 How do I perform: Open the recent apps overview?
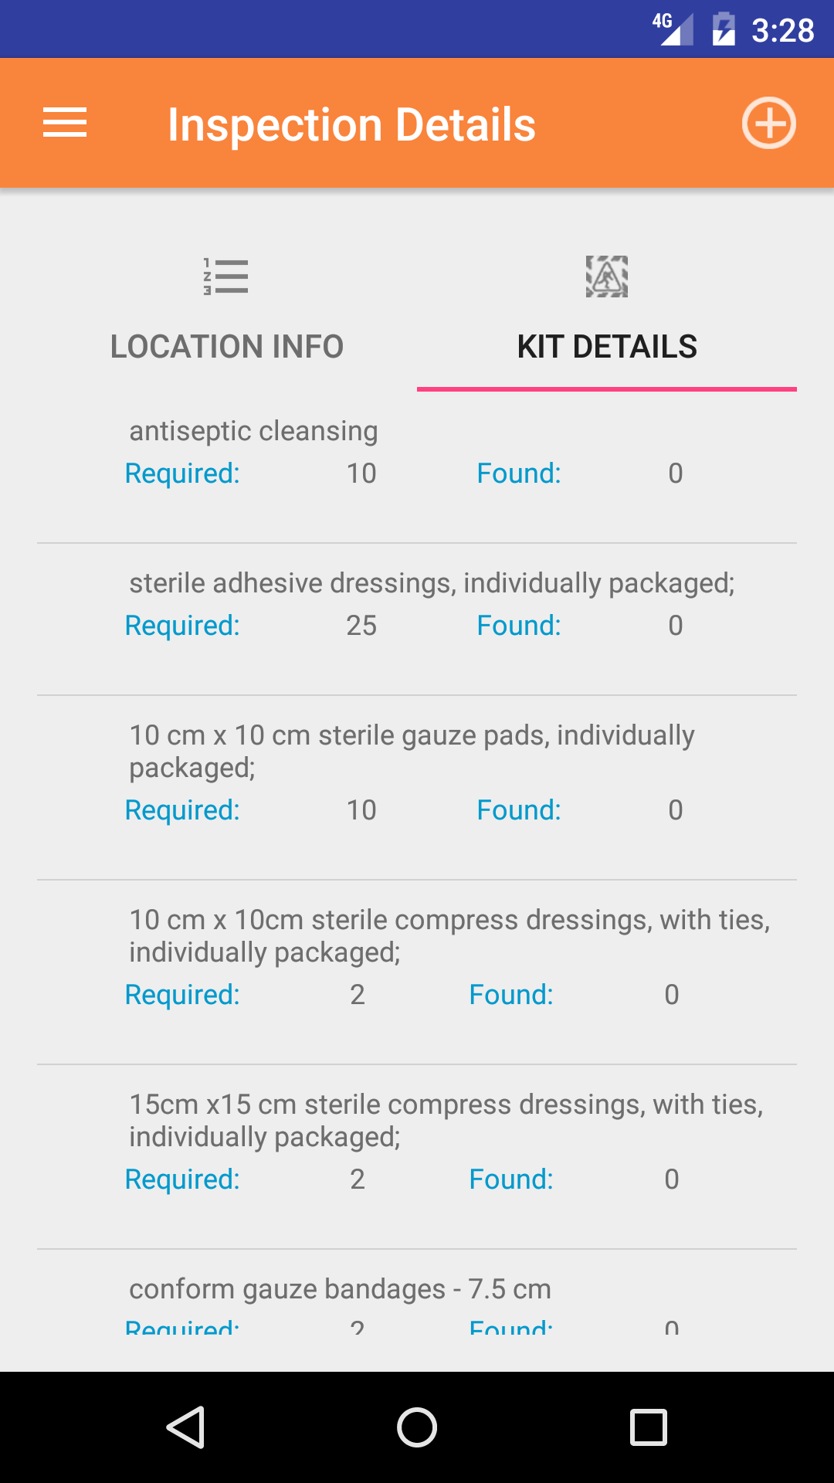click(648, 1427)
